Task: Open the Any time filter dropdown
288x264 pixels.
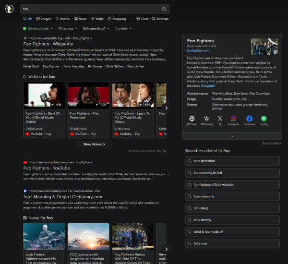Action: [123, 28]
